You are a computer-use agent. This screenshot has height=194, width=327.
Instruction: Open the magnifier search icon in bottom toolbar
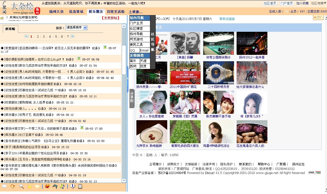point(21,186)
